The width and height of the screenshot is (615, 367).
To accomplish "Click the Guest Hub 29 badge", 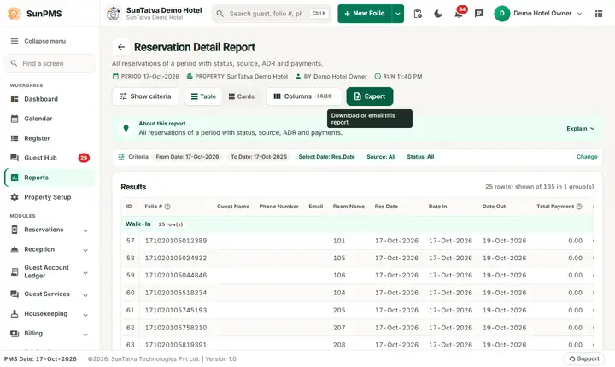I will (84, 158).
